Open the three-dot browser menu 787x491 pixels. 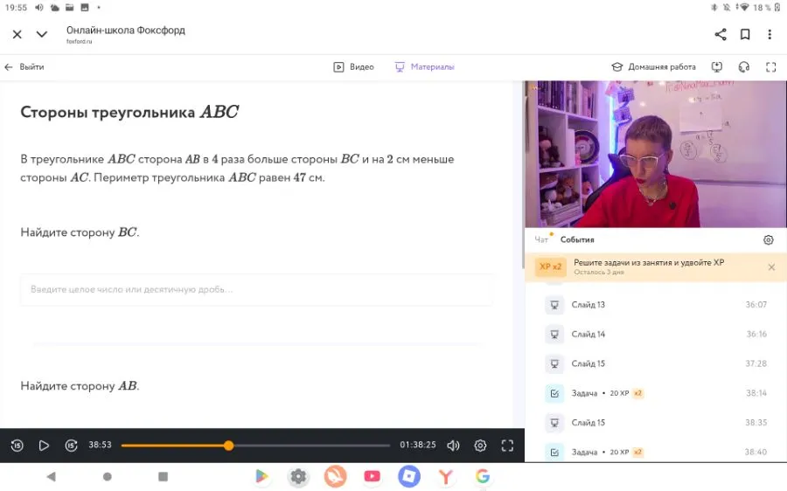tap(770, 34)
